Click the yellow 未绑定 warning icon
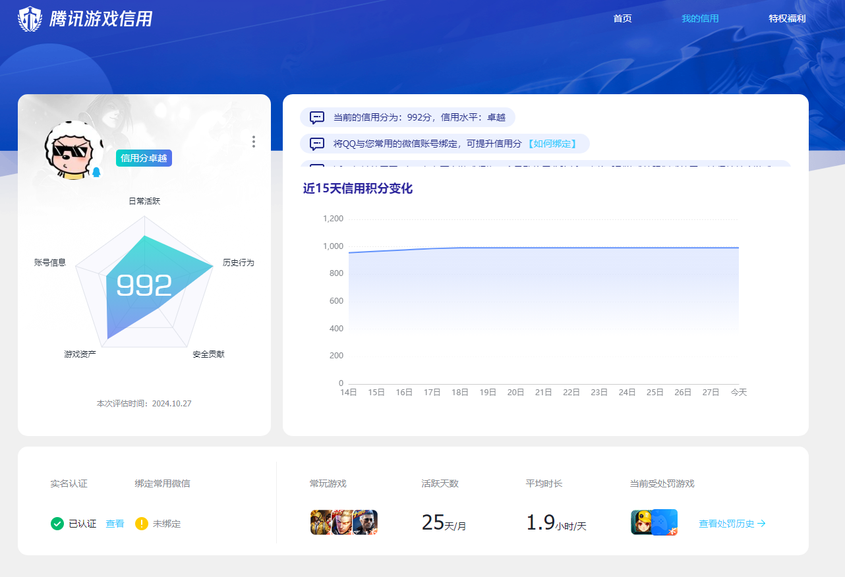 click(142, 524)
